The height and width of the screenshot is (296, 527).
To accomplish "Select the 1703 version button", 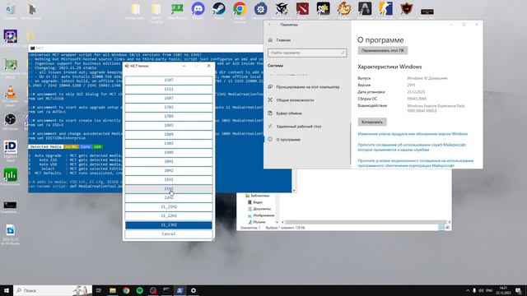I will 169,108.
